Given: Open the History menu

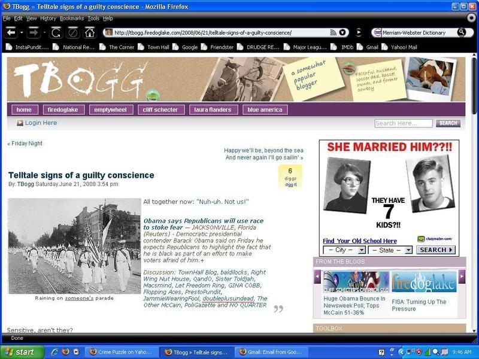Looking at the screenshot, I should (48, 19).
